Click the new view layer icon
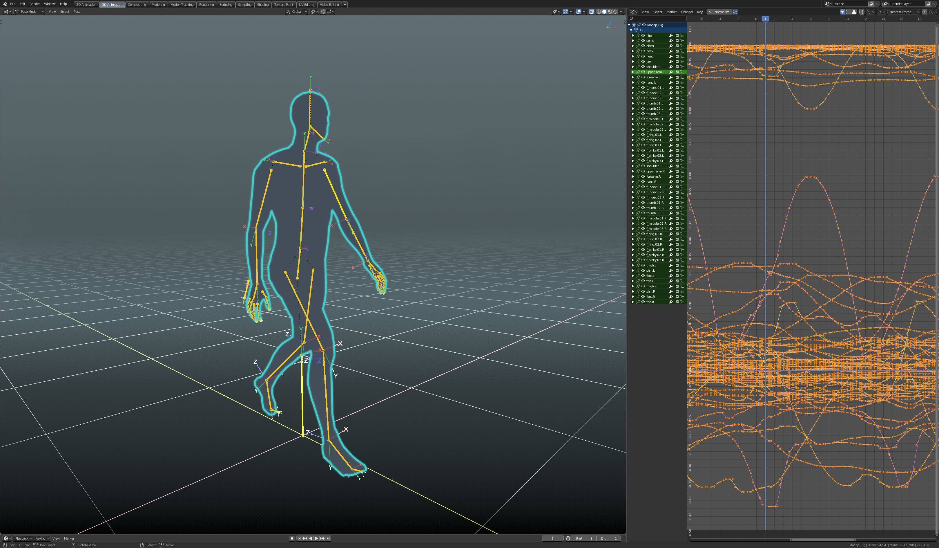 click(928, 4)
